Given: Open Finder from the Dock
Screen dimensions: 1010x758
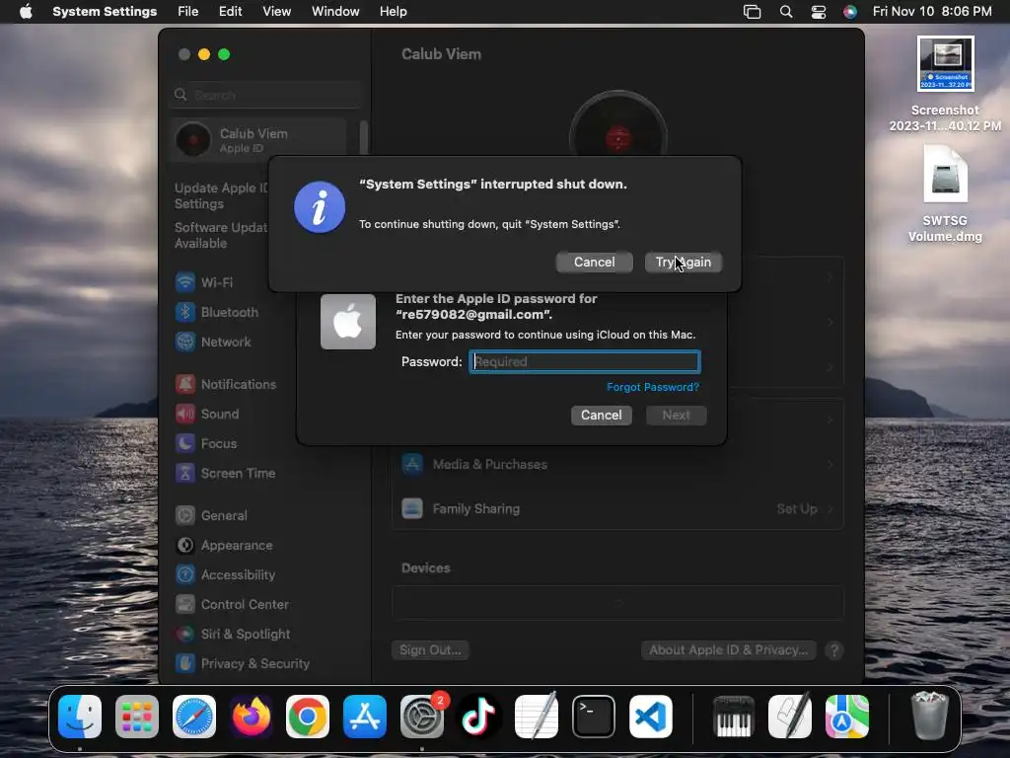Looking at the screenshot, I should (80, 717).
